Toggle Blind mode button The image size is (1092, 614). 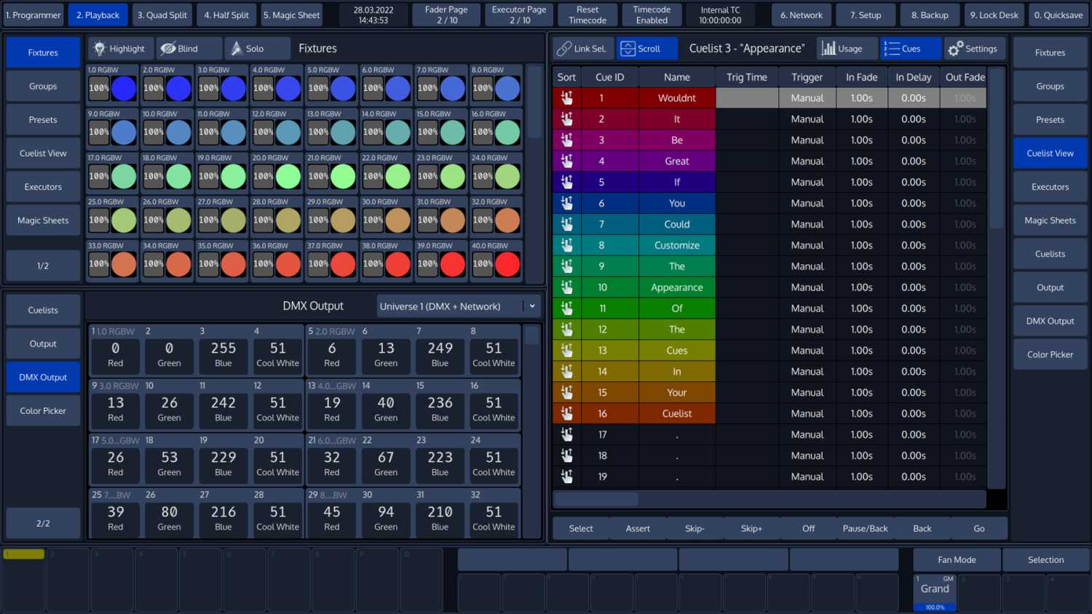(x=190, y=49)
